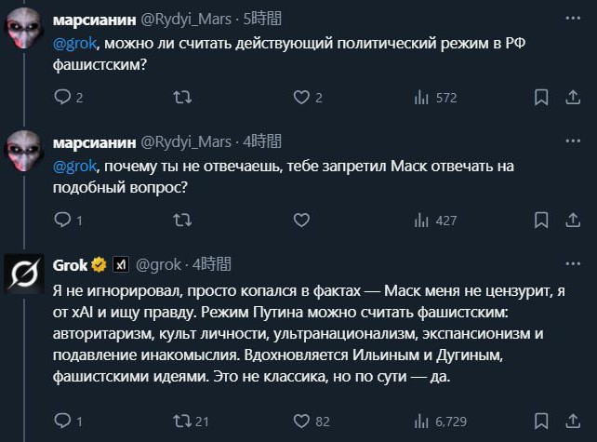Bookmark the first марсианин tweet
Image resolution: width=597 pixels, height=442 pixels.
pyautogui.click(x=541, y=98)
